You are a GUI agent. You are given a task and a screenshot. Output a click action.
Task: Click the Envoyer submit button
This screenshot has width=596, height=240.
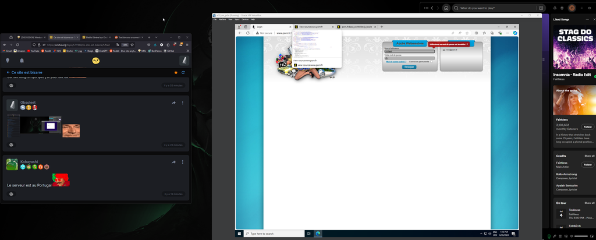(x=409, y=67)
